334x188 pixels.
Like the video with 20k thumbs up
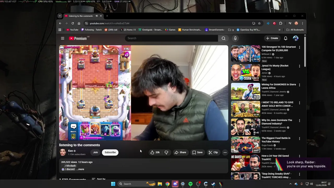click(x=155, y=152)
